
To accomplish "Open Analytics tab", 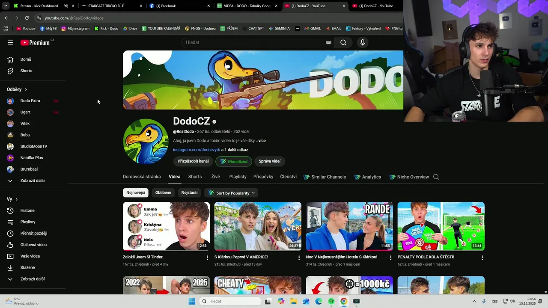I will click(368, 177).
